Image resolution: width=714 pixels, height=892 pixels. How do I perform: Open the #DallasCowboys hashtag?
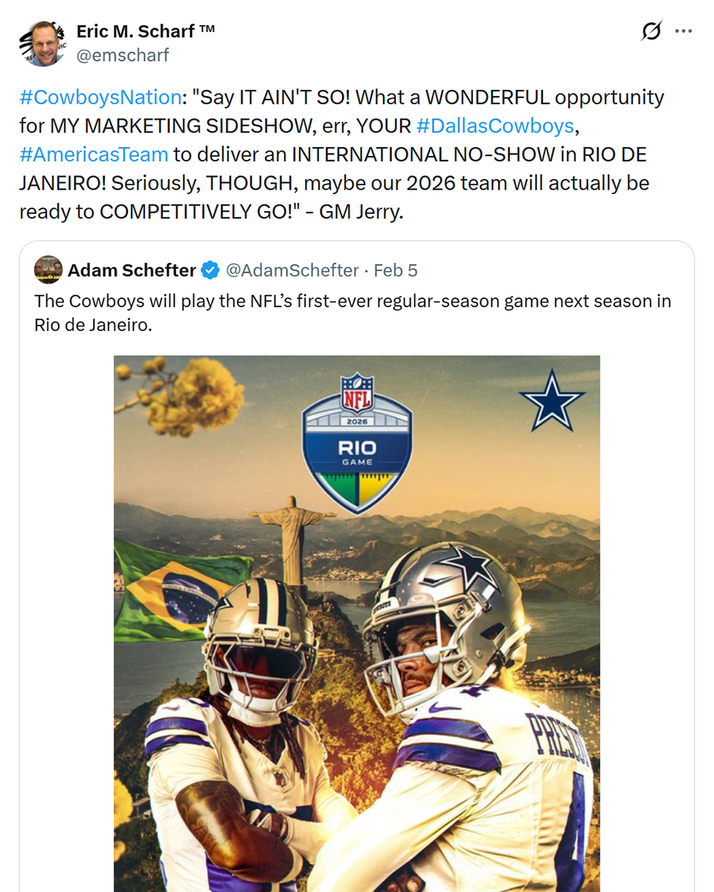tap(495, 126)
